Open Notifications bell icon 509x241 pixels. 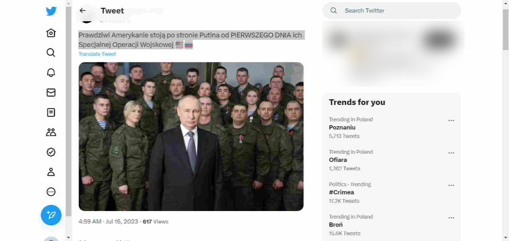[x=51, y=72]
